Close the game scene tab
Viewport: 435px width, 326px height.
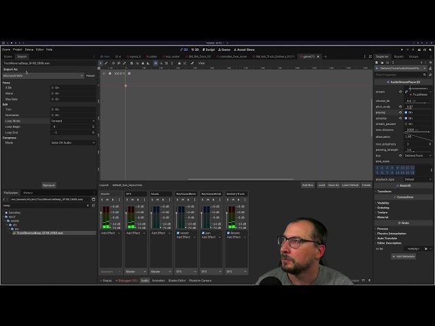pyautogui.click(x=318, y=56)
